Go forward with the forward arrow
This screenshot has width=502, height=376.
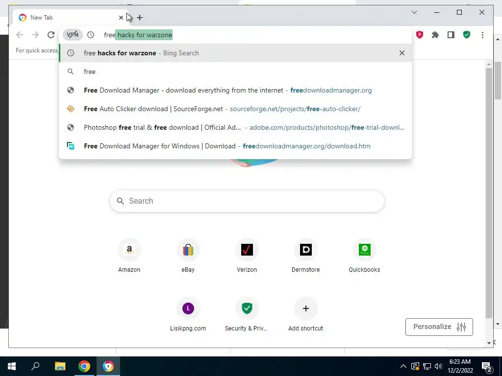(x=35, y=35)
